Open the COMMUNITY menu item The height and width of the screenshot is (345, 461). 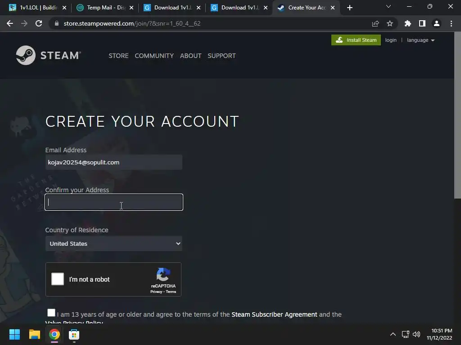coord(154,56)
